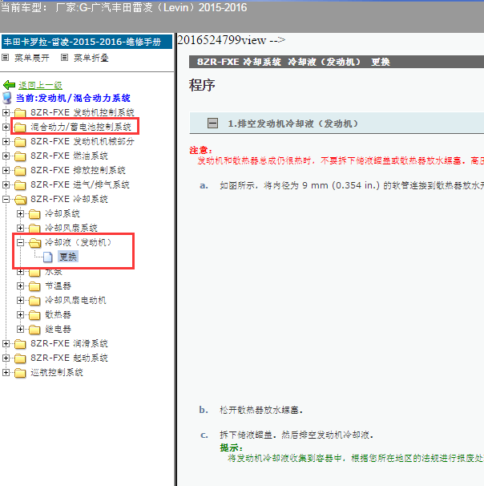
Task: Expand 冷却系统 subfolder node
Action: (x=21, y=214)
